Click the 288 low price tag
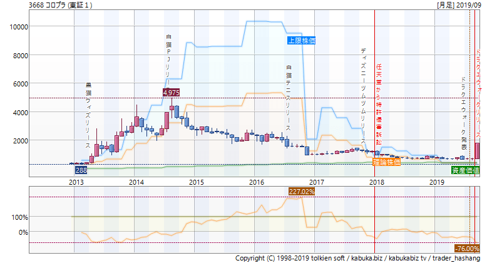 pos(81,170)
